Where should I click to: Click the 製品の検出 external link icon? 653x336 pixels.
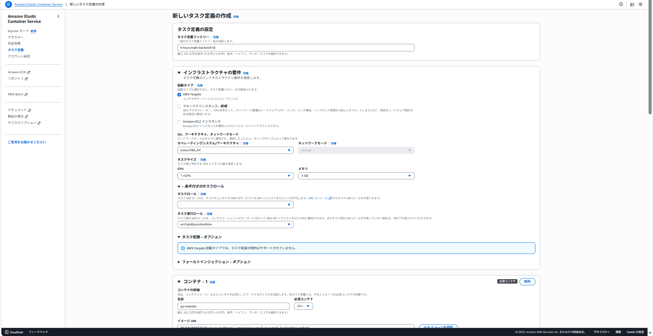26,116
